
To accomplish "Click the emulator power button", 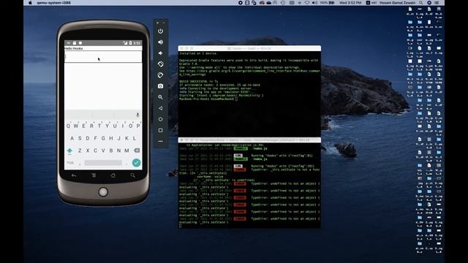I will pos(161,31).
